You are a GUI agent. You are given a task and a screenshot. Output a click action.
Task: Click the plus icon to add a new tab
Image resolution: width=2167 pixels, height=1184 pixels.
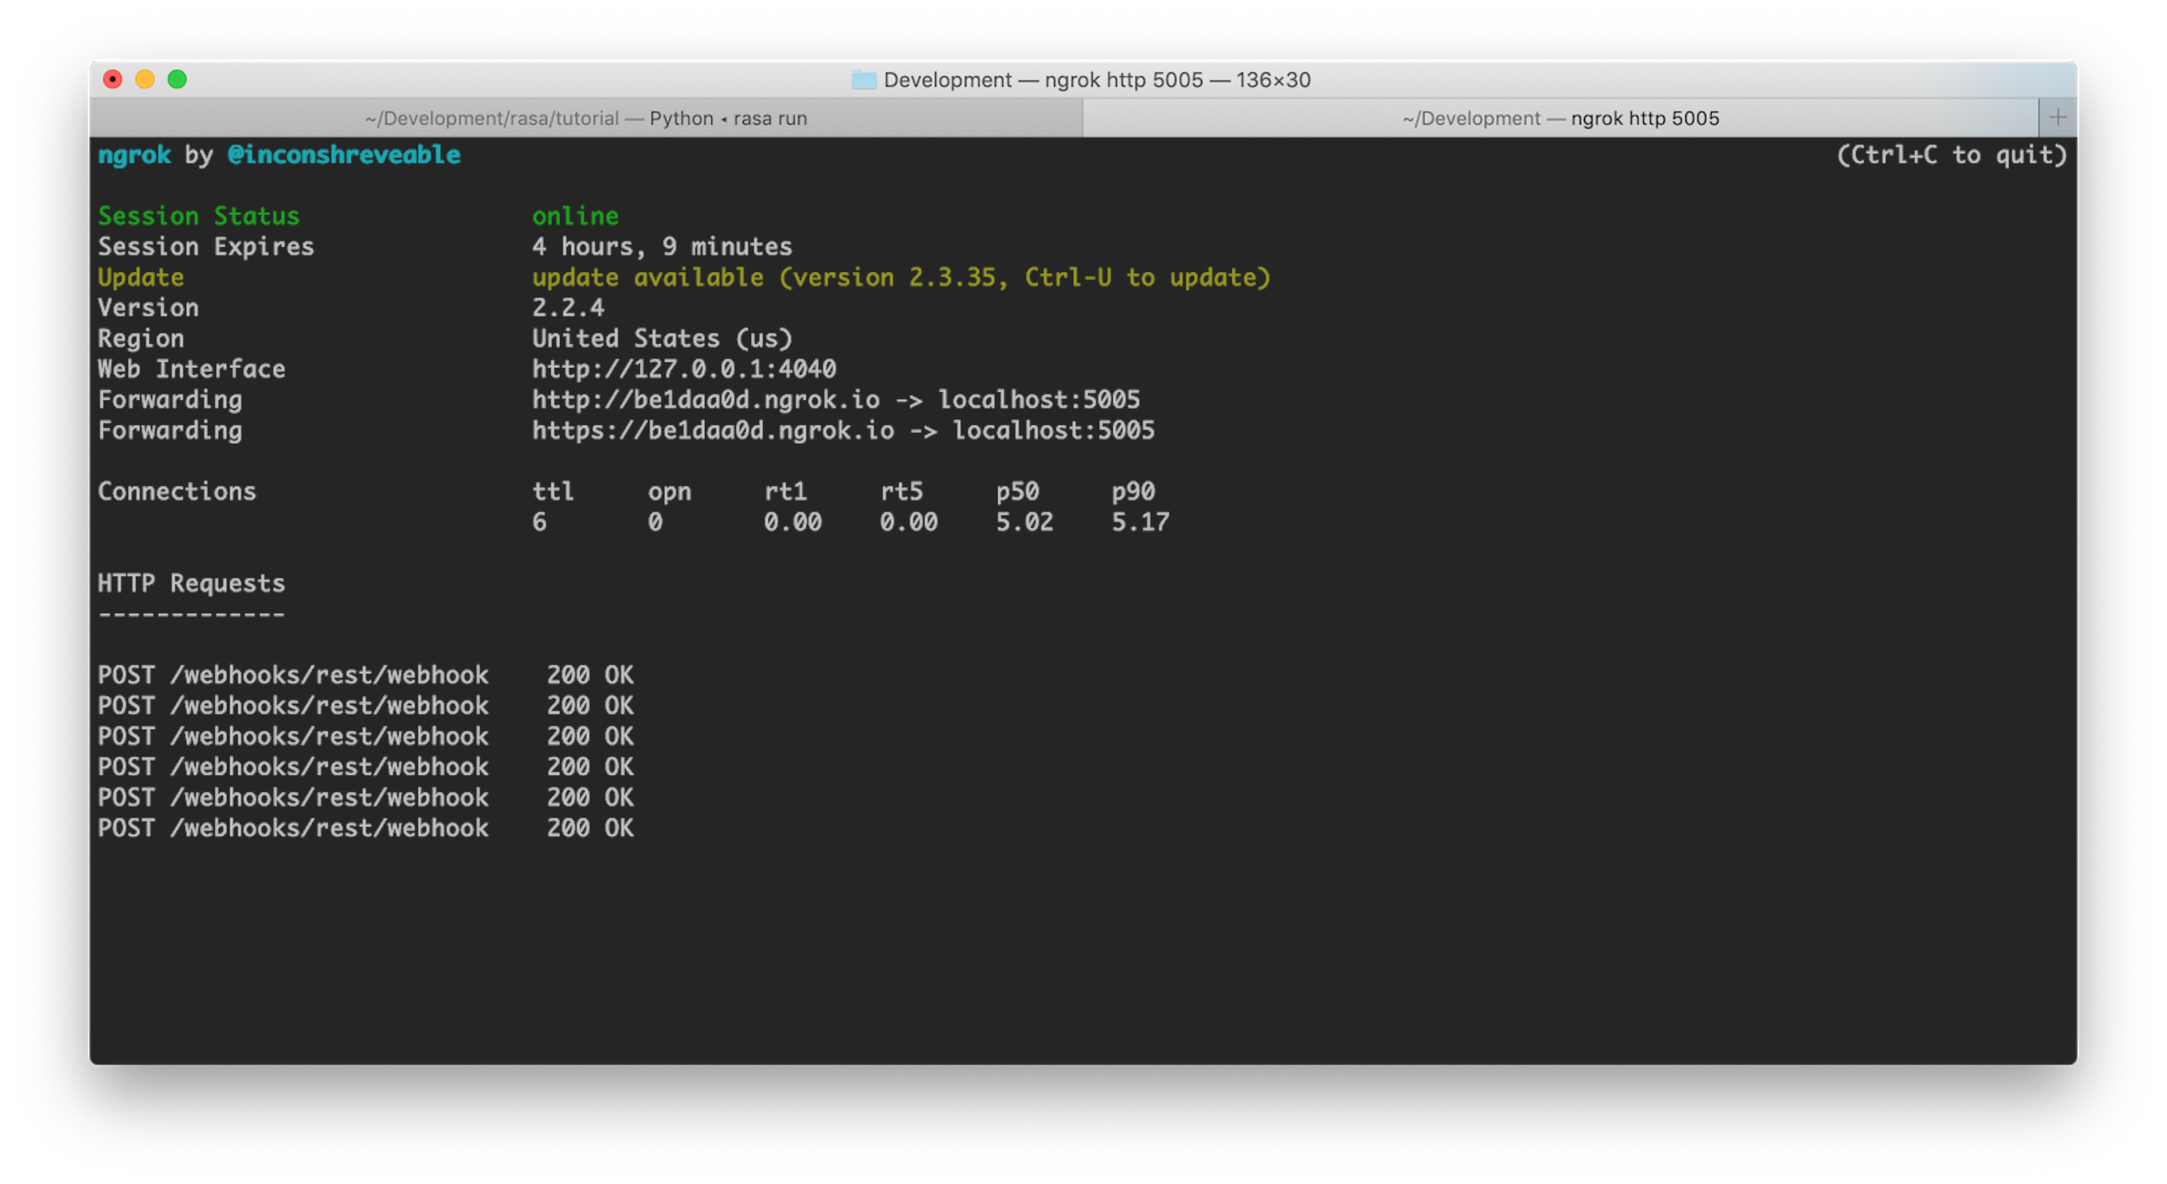pos(2058,118)
